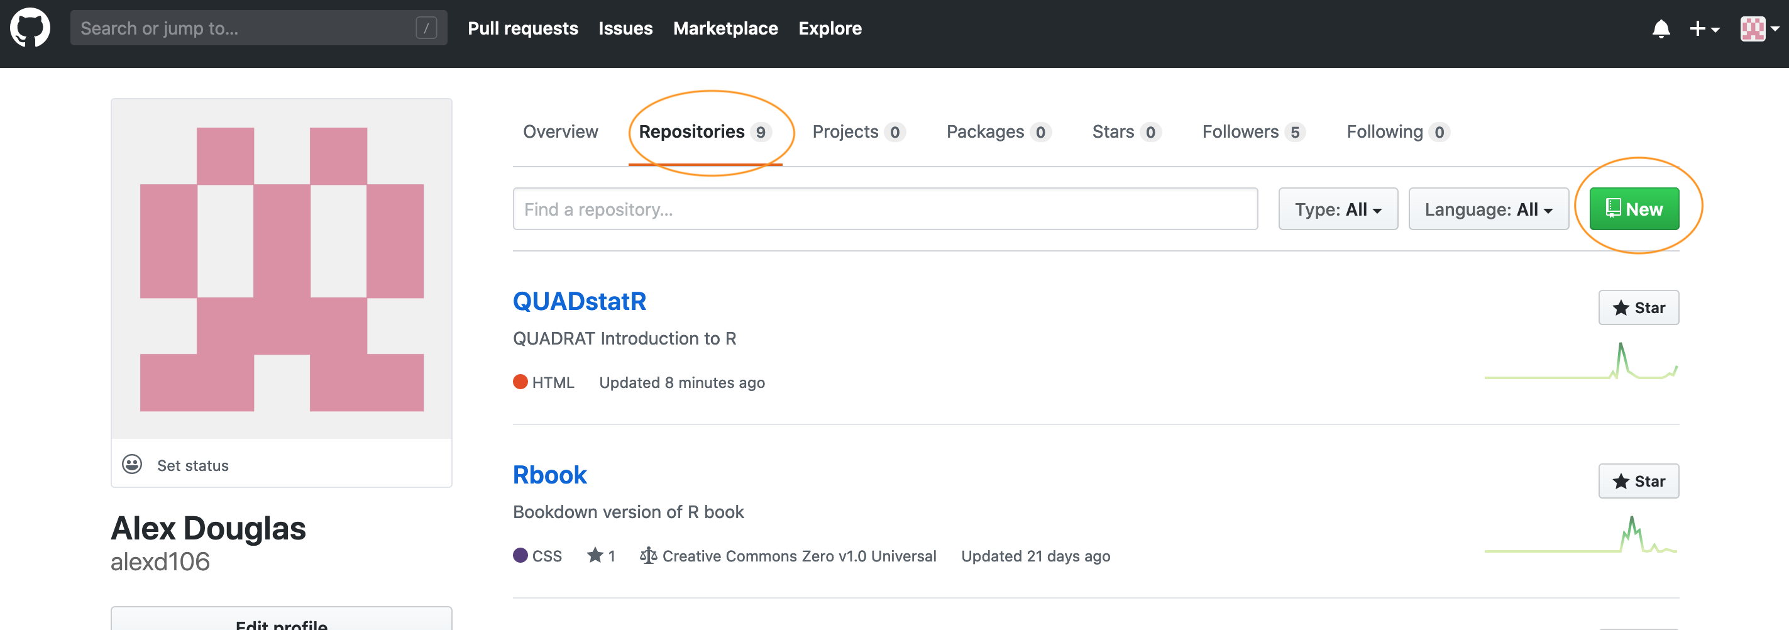This screenshot has width=1789, height=630.
Task: Click the Find a repository field
Action: (884, 209)
